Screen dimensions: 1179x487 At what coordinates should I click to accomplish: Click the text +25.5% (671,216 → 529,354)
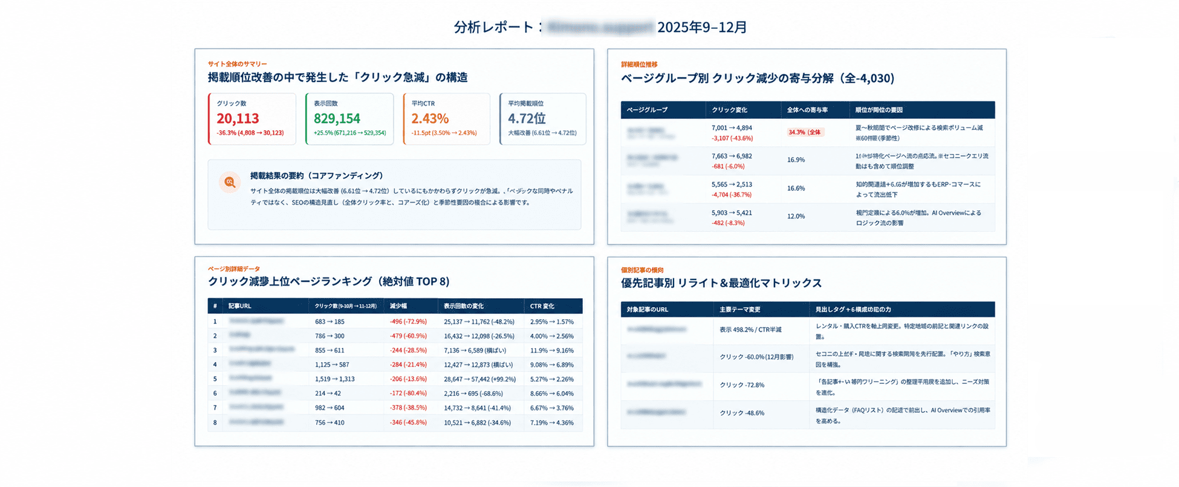coord(349,133)
